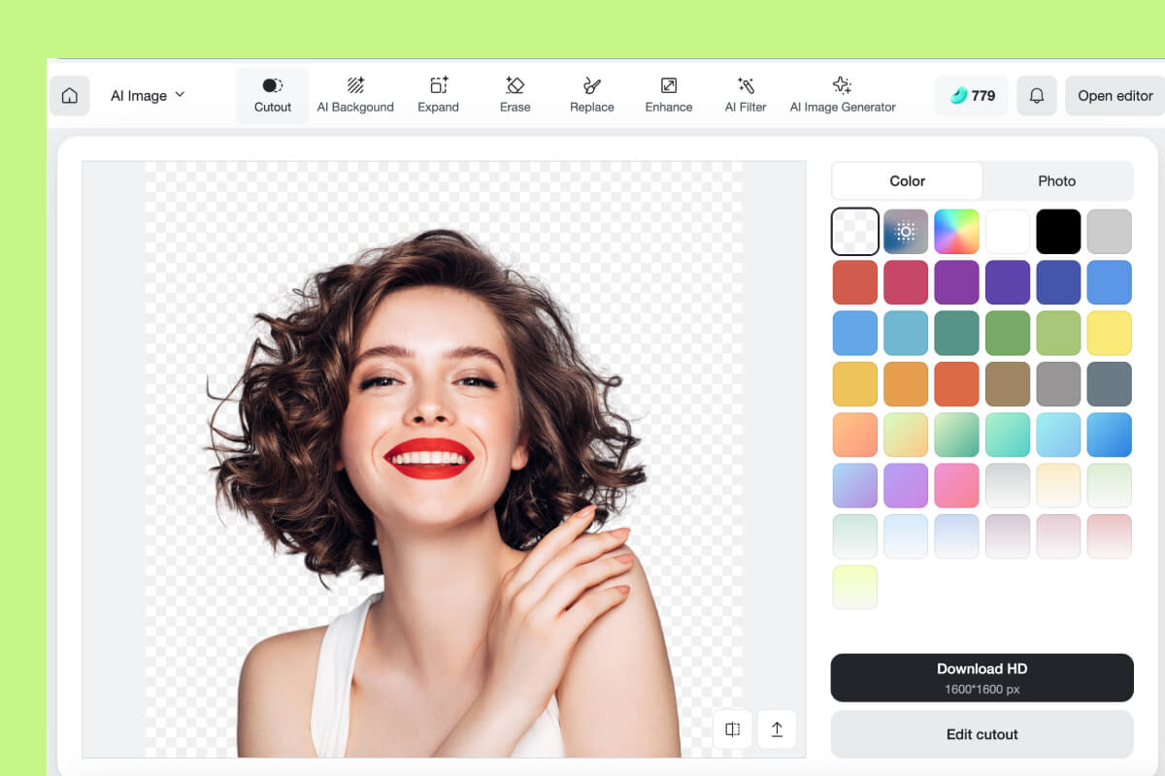Select the Enhance tool
Image resolution: width=1165 pixels, height=776 pixels.
[x=669, y=96]
